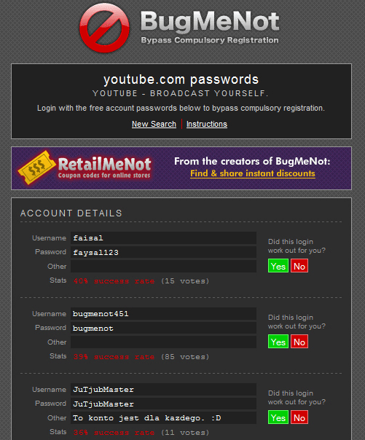Viewport: 365px width, 440px height.
Task: Click the RetailMeNot yellow coupon ticket icon
Action: (36, 168)
